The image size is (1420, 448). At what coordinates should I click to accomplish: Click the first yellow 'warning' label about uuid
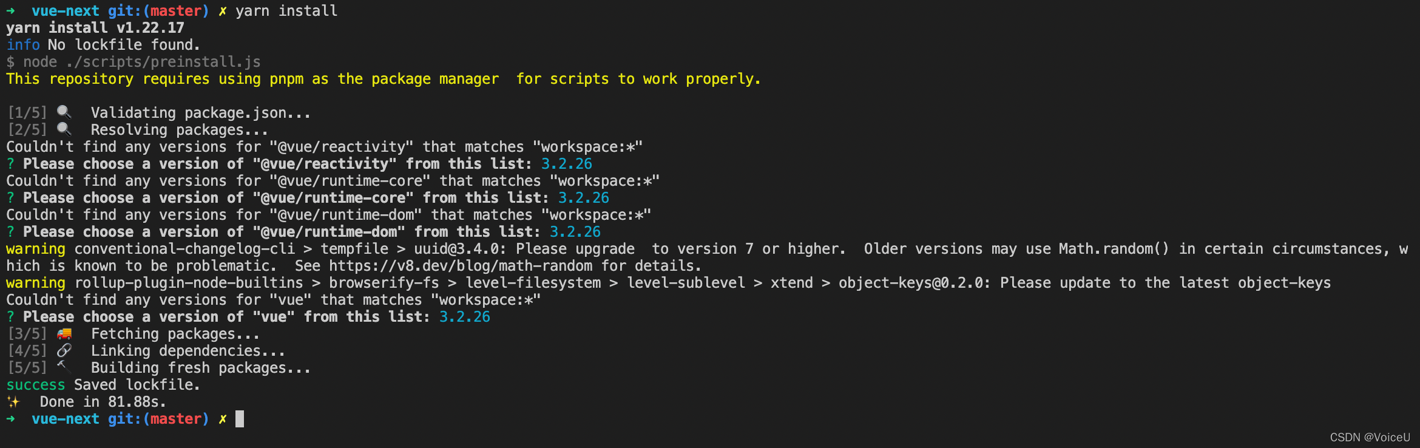tap(36, 249)
